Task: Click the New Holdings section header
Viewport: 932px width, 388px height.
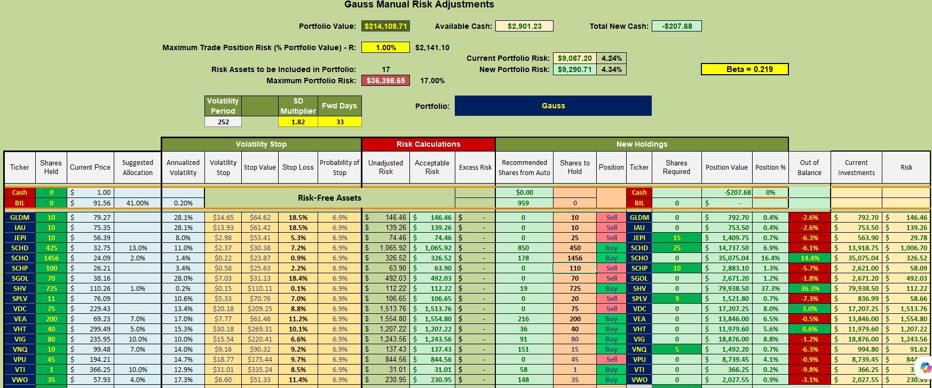Action: point(642,144)
